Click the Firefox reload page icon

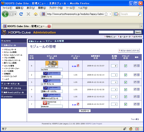[x=21, y=14]
